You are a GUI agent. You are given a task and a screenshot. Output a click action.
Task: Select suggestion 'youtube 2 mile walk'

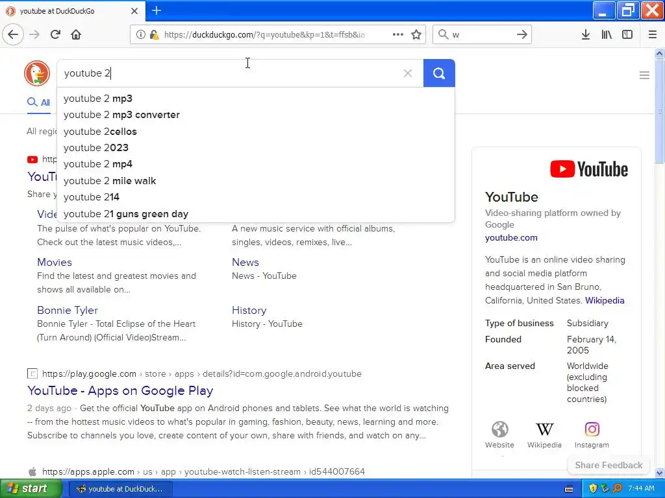point(256,181)
